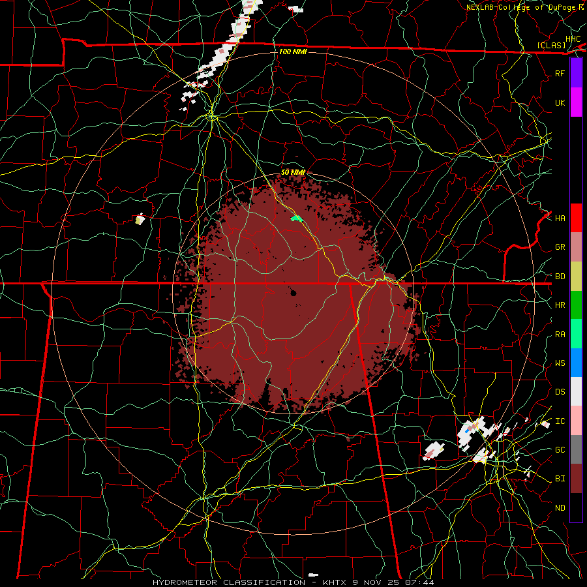This screenshot has height=587, width=587.
Task: Click the HA red legend swatch
Action: click(576, 218)
